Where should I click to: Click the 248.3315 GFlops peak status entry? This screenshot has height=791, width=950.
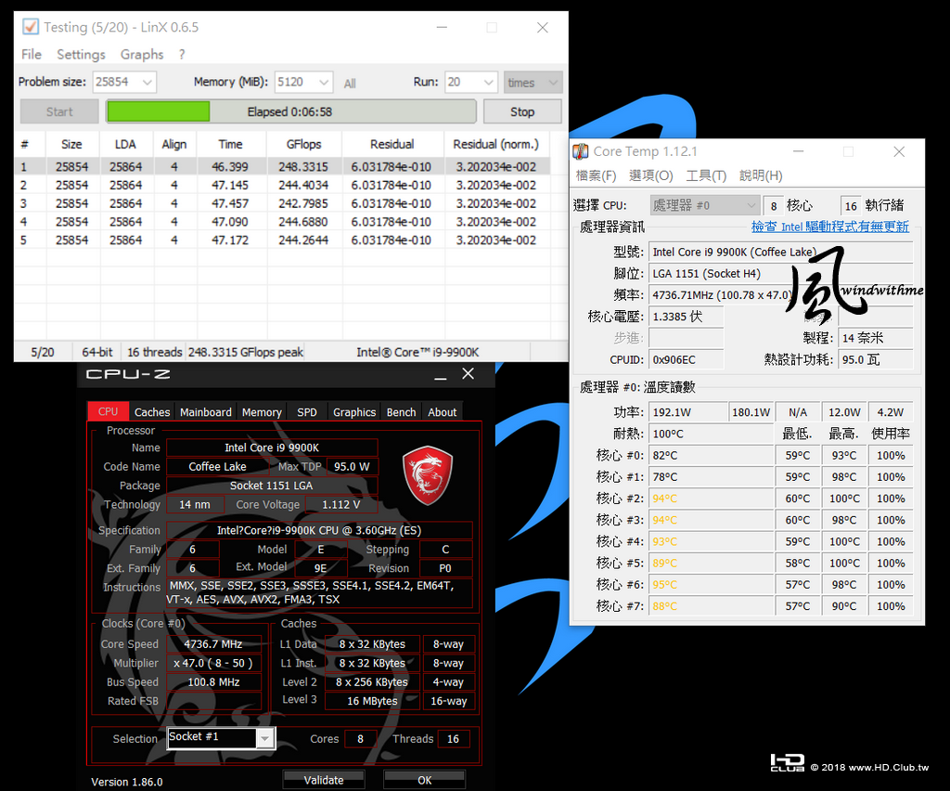(x=245, y=352)
